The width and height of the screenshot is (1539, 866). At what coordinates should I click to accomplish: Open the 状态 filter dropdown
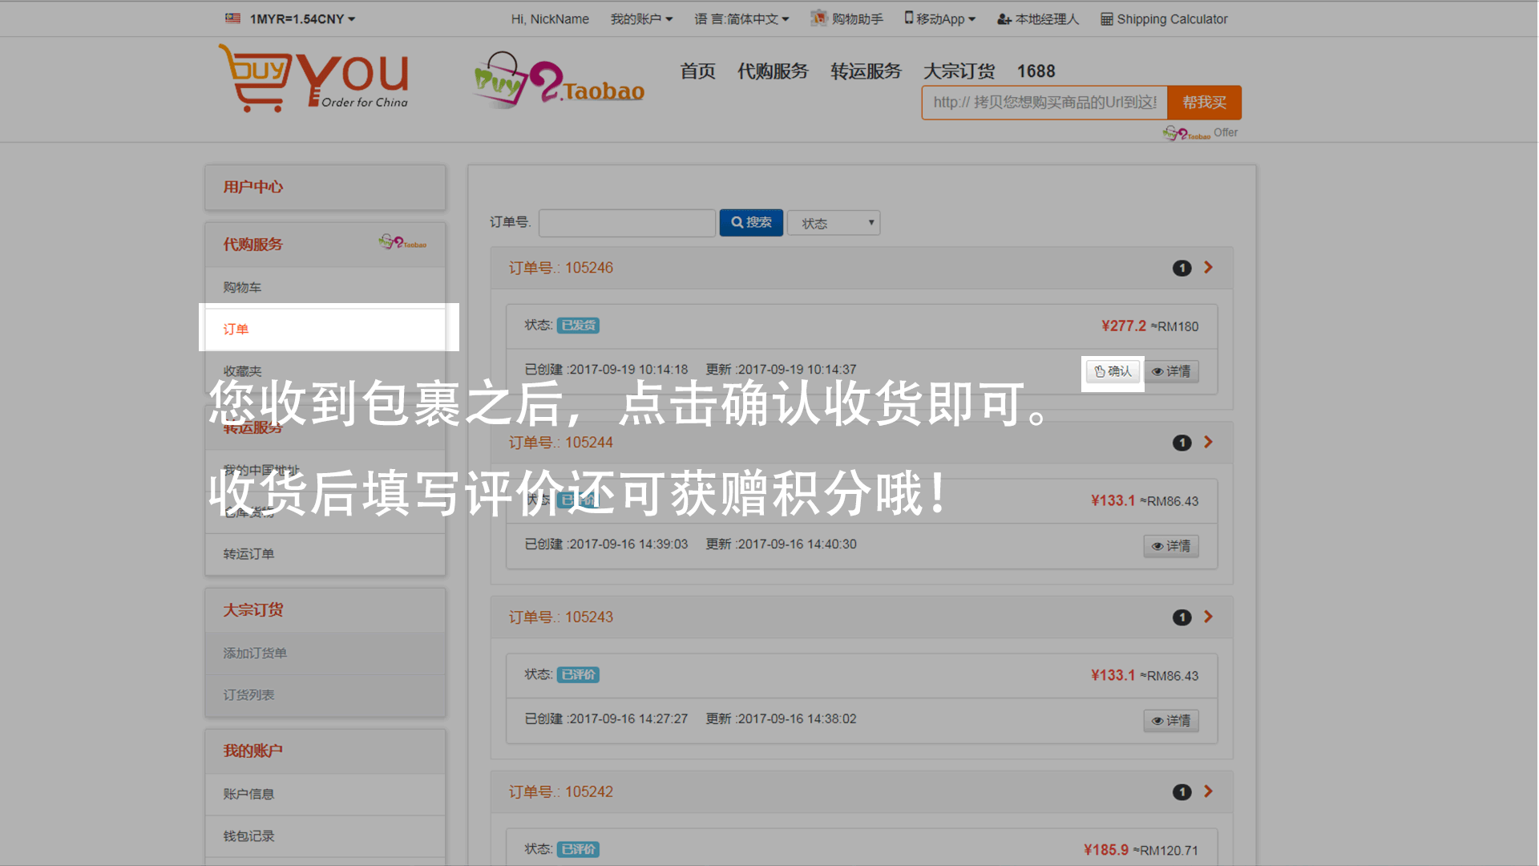pos(834,223)
